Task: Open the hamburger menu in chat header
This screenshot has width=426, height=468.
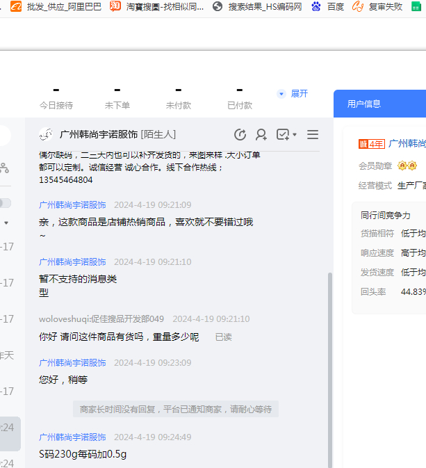Action: [x=313, y=134]
